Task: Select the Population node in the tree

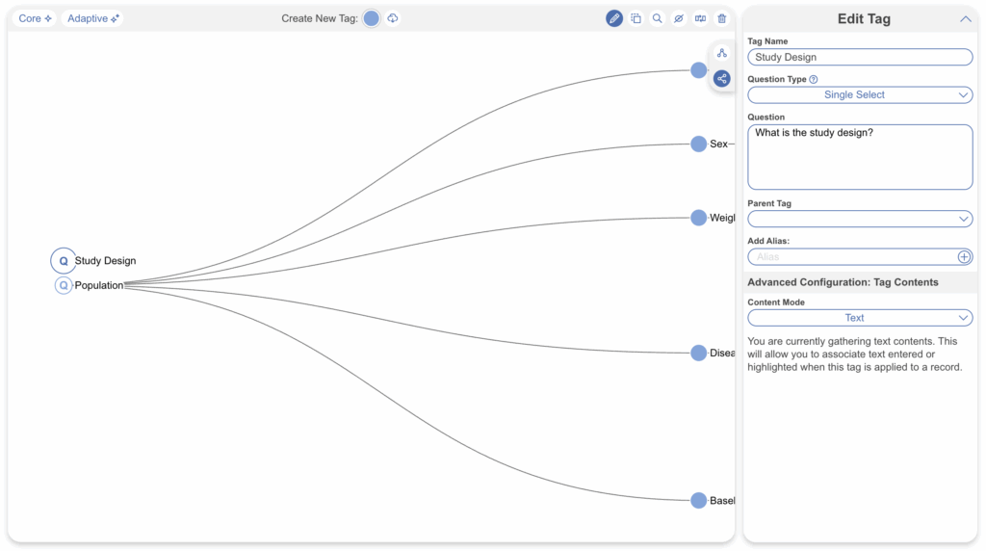Action: 98,285
